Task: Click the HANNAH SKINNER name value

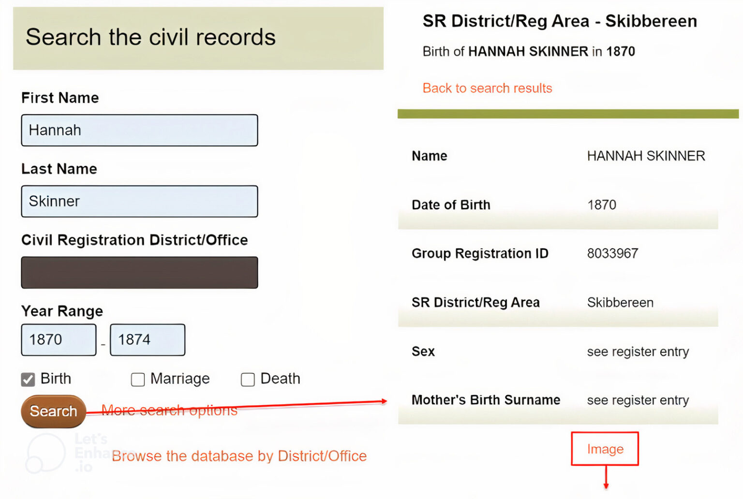Action: 646,156
